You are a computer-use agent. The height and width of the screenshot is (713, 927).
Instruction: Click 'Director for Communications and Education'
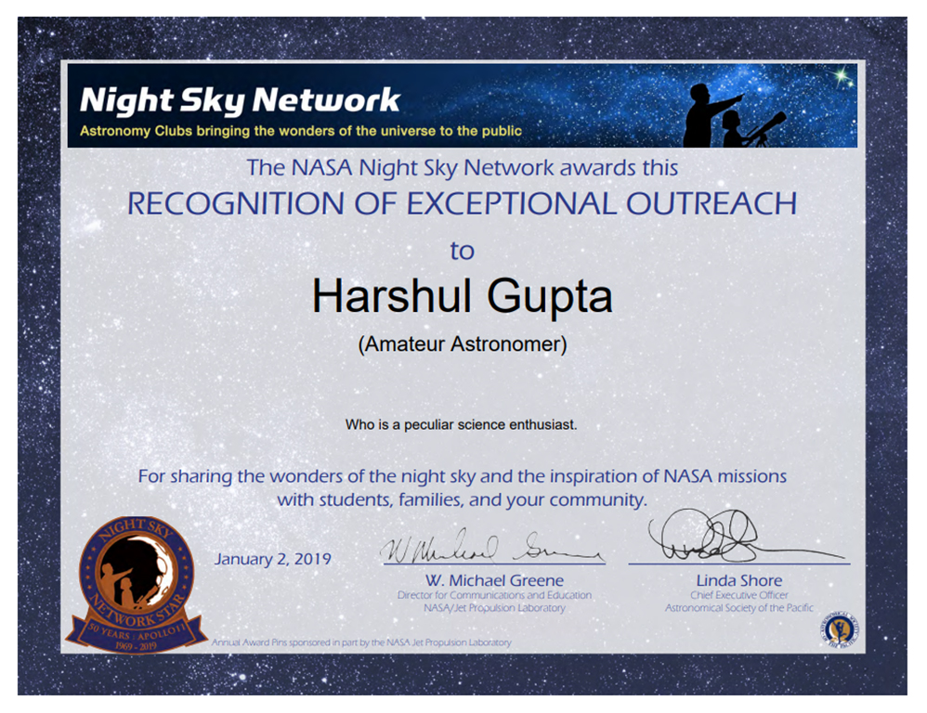(x=494, y=595)
